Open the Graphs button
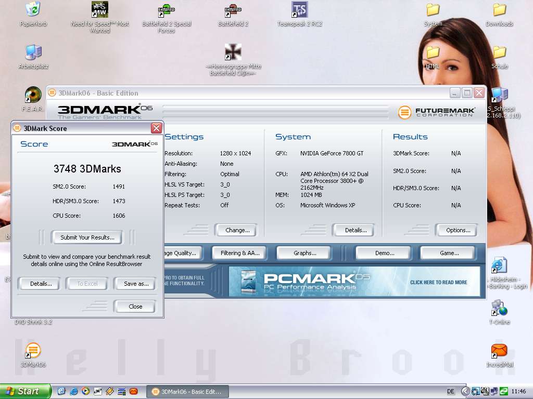 (304, 253)
